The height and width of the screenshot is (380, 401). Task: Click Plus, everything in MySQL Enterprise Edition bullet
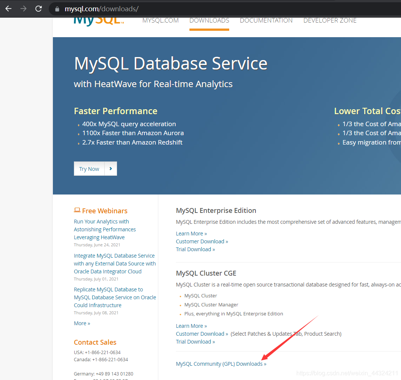coord(233,314)
